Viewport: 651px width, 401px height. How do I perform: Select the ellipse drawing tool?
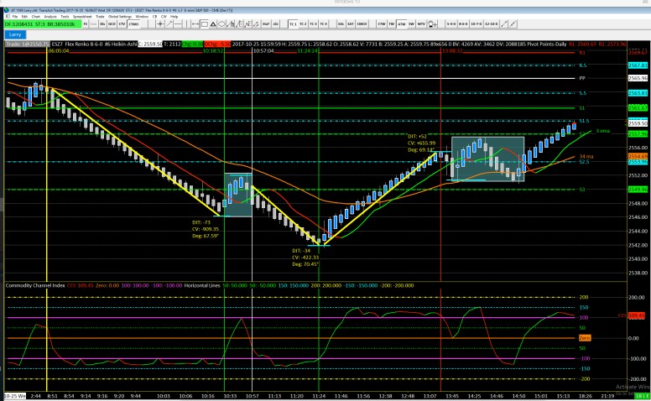221,24
